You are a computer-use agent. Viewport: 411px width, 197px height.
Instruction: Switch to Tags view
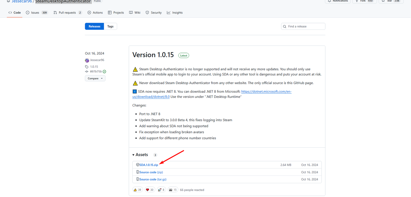click(110, 26)
